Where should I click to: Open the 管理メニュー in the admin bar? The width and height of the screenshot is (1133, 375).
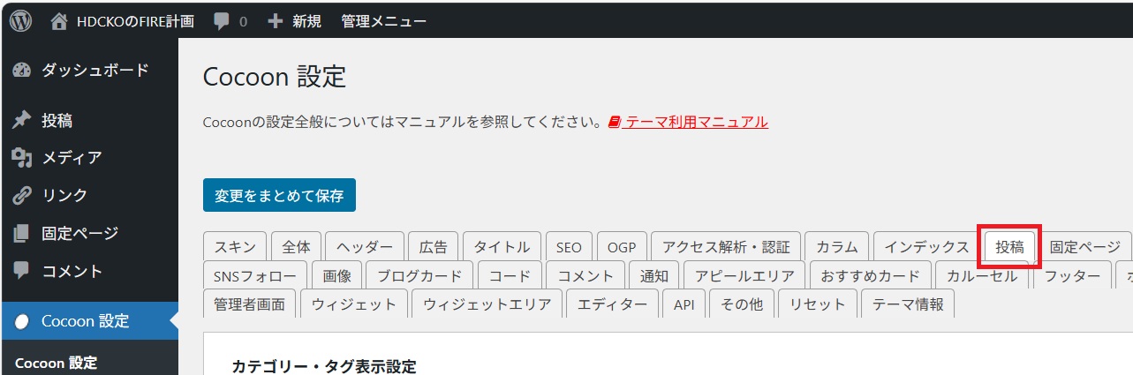(384, 20)
